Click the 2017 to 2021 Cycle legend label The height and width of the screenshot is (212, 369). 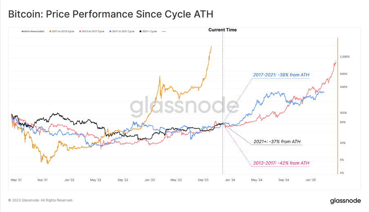123,31
